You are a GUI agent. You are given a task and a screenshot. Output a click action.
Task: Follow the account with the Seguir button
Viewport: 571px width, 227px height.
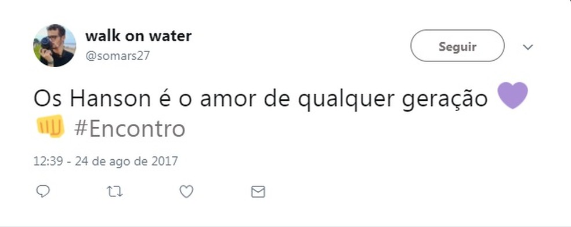[457, 46]
